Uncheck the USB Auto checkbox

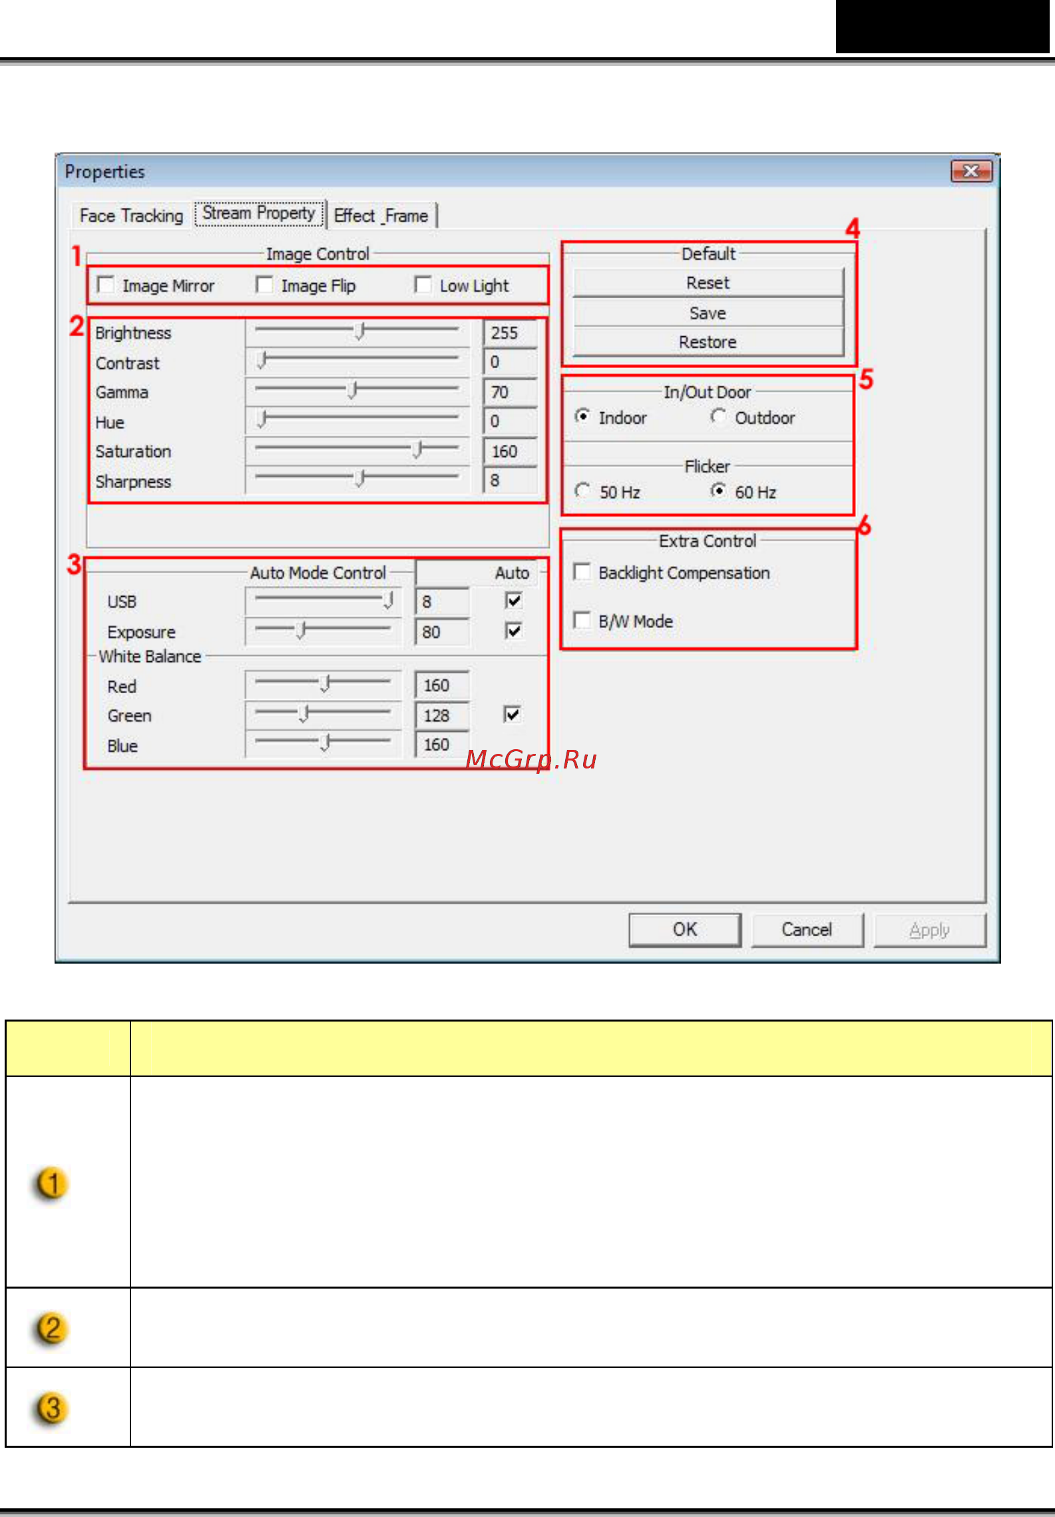pyautogui.click(x=513, y=600)
